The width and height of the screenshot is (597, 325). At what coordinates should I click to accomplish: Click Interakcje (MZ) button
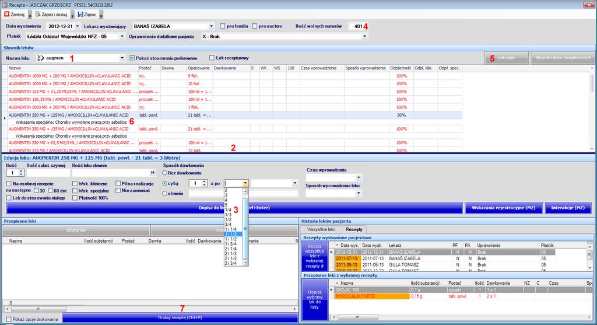point(568,208)
